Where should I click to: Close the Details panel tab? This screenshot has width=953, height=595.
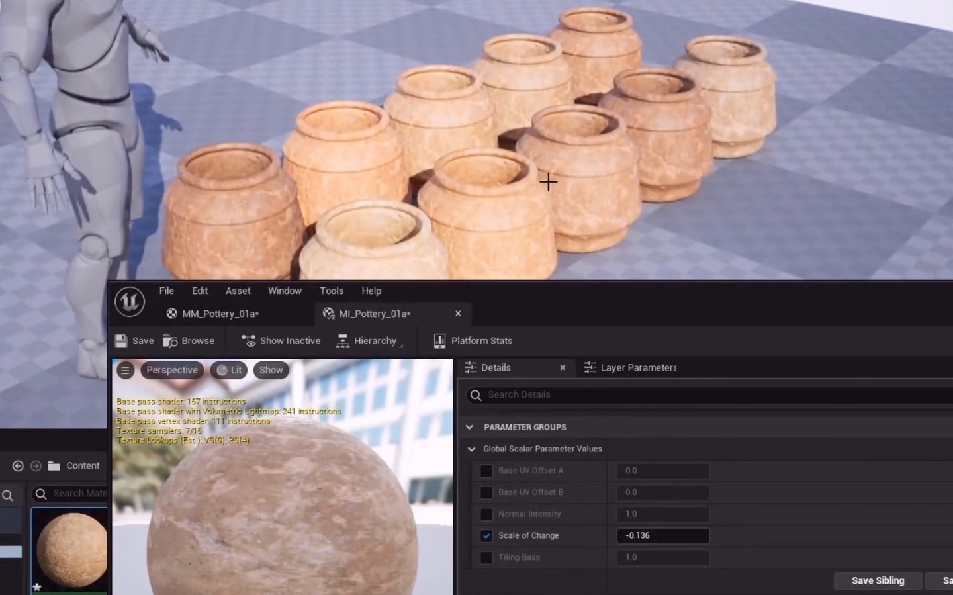(x=563, y=367)
